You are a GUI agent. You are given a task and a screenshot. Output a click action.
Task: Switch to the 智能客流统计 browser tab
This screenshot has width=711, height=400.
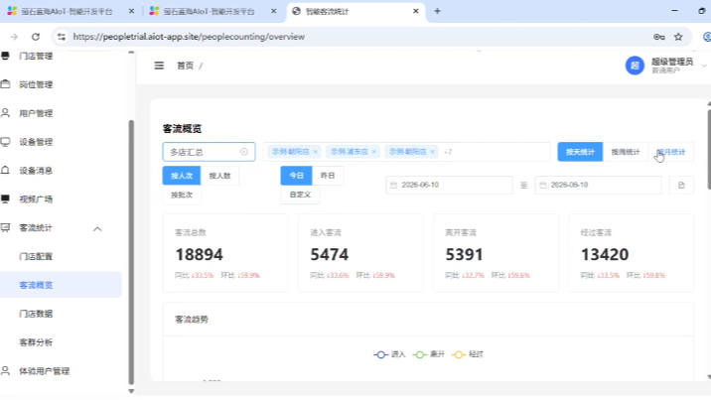pos(354,11)
